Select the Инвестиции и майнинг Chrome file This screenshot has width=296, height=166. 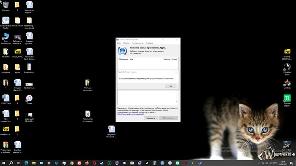[x=5, y=147]
